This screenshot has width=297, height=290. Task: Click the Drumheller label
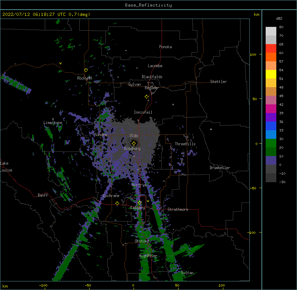click(x=220, y=168)
